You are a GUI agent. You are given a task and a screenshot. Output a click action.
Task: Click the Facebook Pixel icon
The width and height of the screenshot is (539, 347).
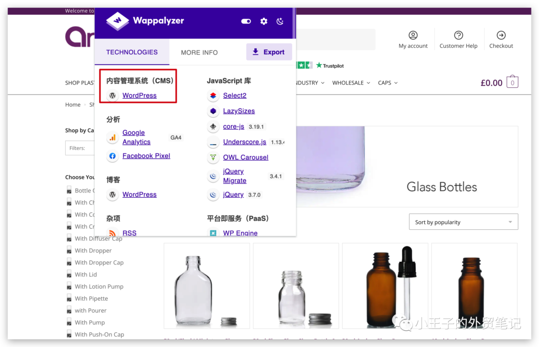coord(113,156)
